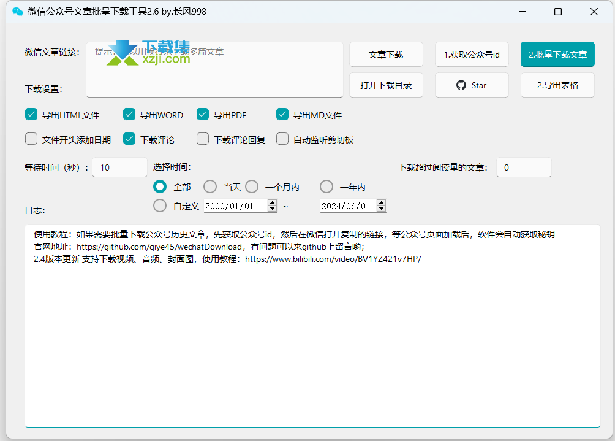Click the 文章下载 button
Image resolution: width=615 pixels, height=441 pixels.
point(386,54)
